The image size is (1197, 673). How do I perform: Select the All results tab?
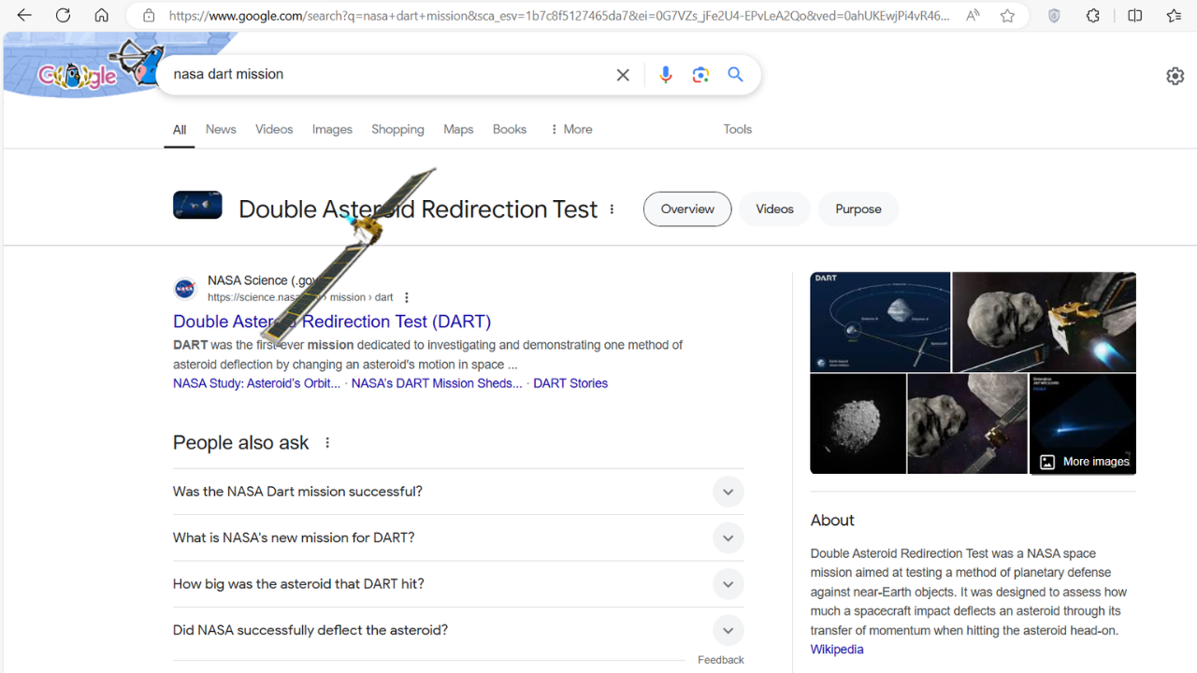[x=180, y=130]
